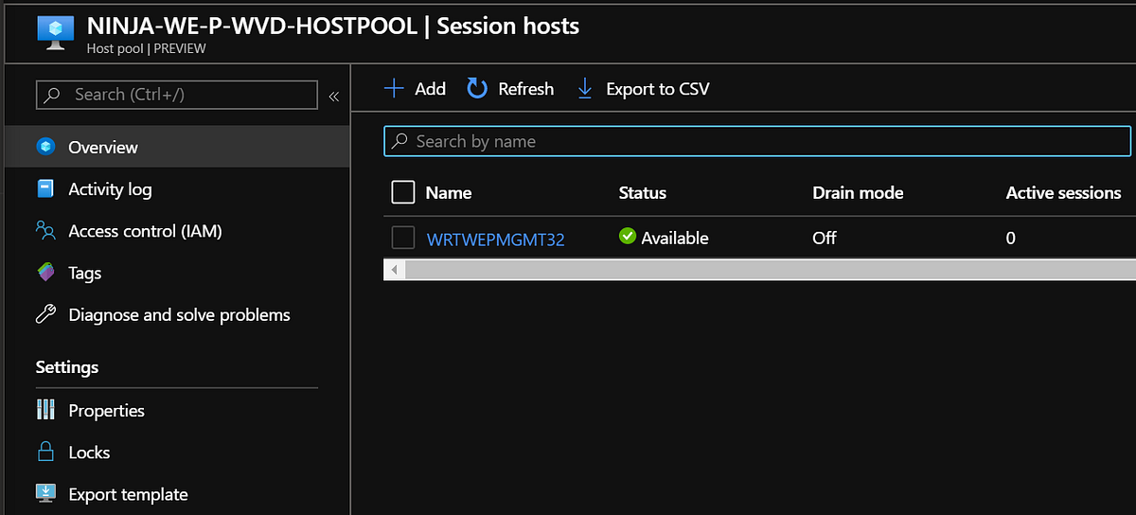
Task: Sort by Drain mode column header
Action: 858,192
